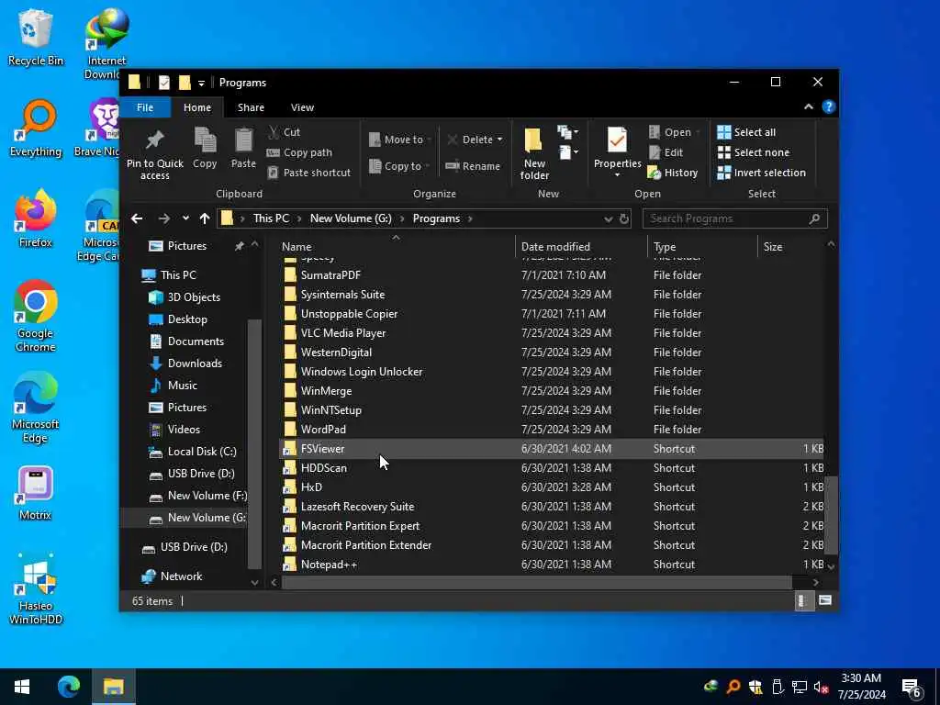Collapse the ribbon with chevron
This screenshot has height=705, width=940.
click(808, 106)
